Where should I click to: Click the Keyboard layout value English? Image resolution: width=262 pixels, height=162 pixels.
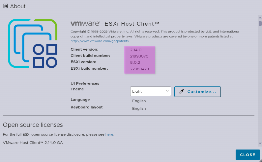[139, 108]
